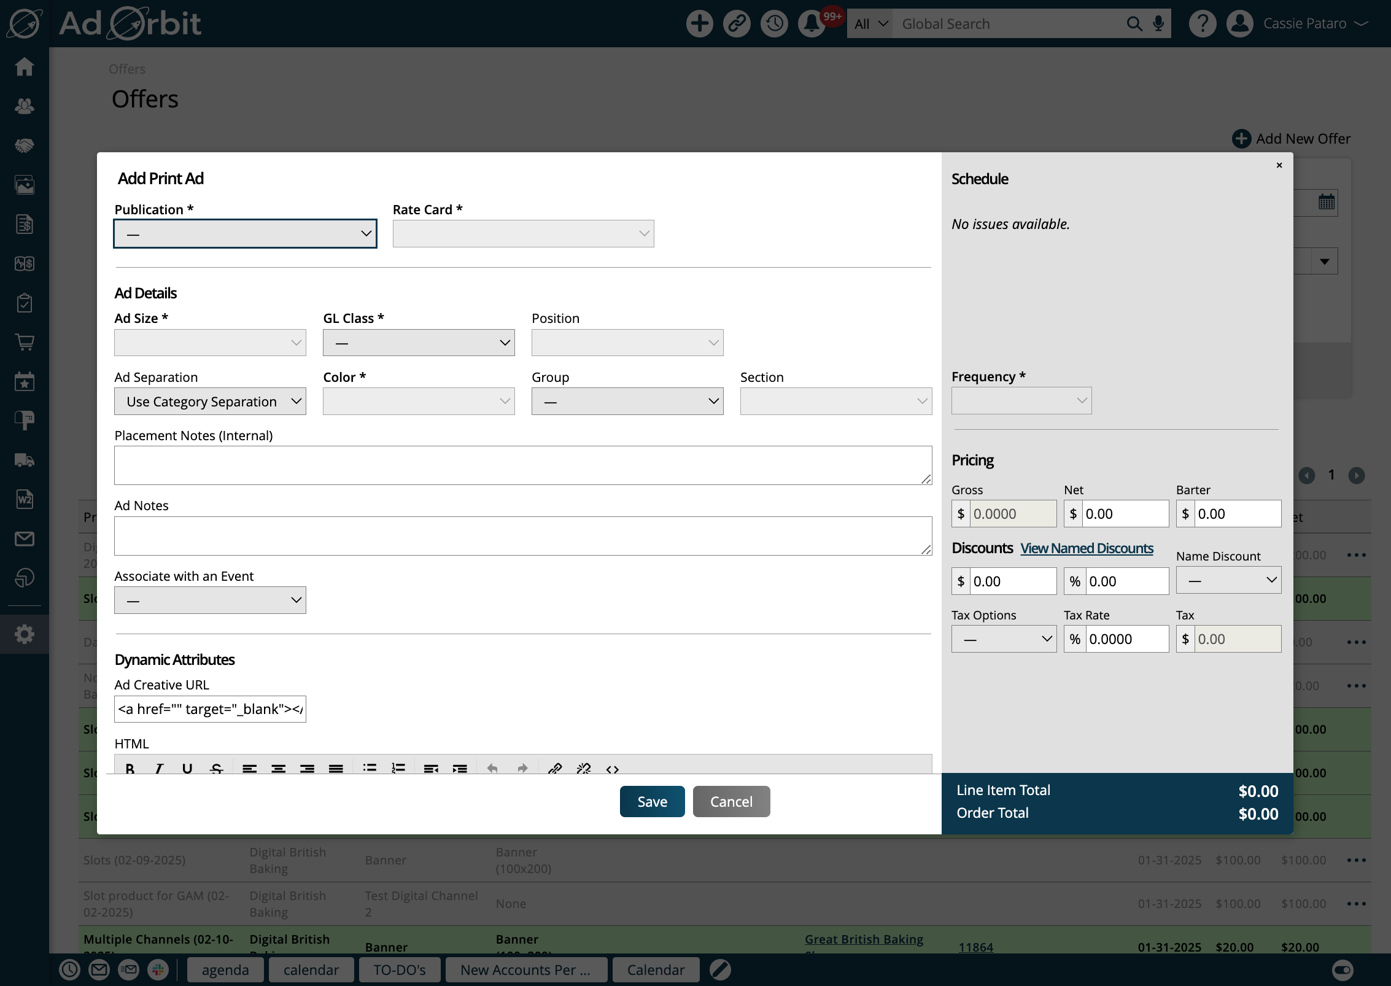Toggle the switch in bottom right corner
Image resolution: width=1391 pixels, height=986 pixels.
coord(1343,970)
